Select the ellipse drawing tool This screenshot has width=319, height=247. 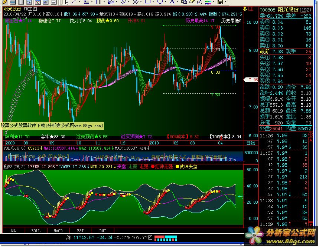(160, 2)
